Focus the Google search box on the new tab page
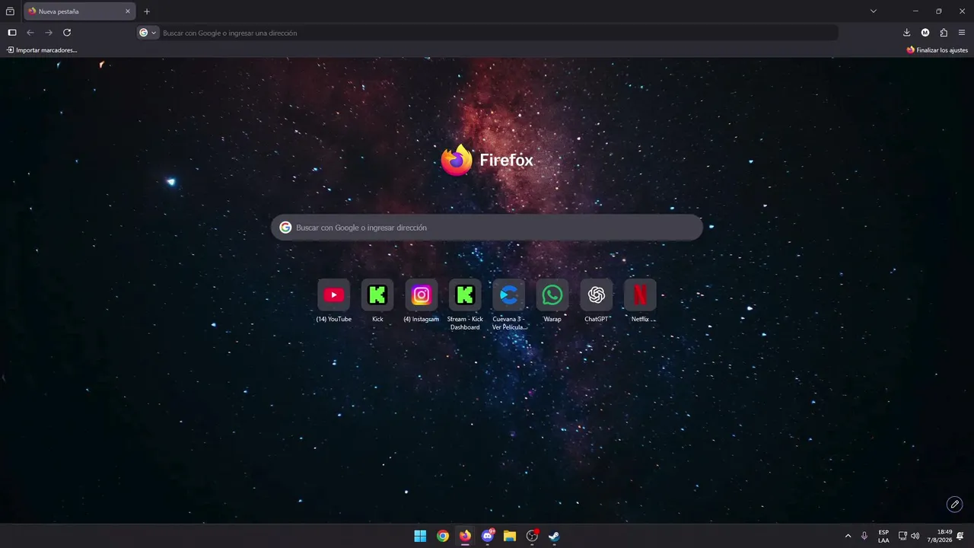 pyautogui.click(x=487, y=228)
